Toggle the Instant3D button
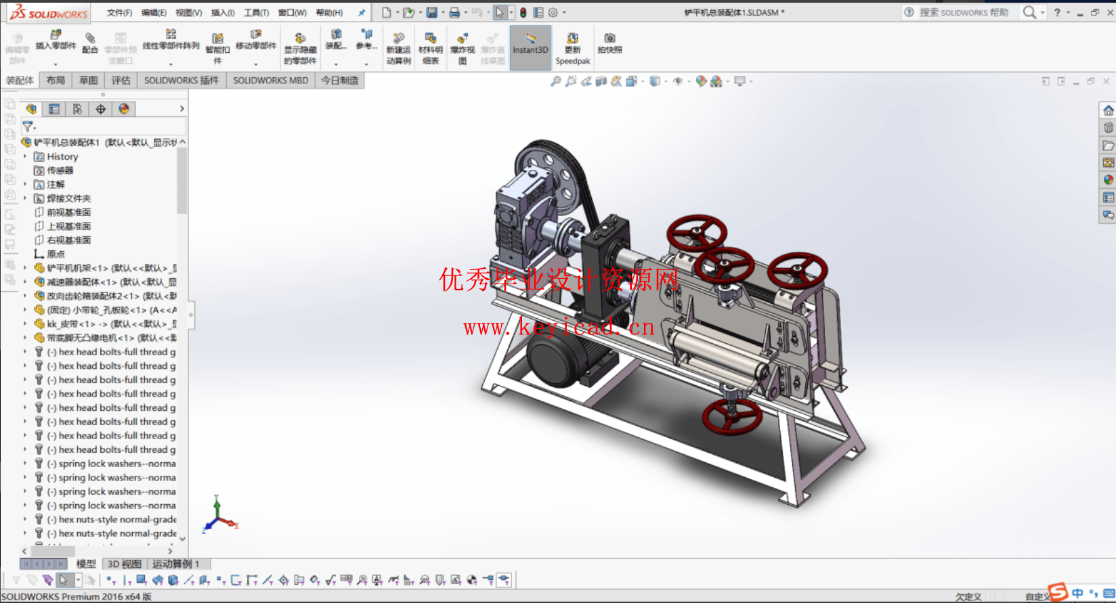Screen dimensions: 1116x603 coord(530,47)
